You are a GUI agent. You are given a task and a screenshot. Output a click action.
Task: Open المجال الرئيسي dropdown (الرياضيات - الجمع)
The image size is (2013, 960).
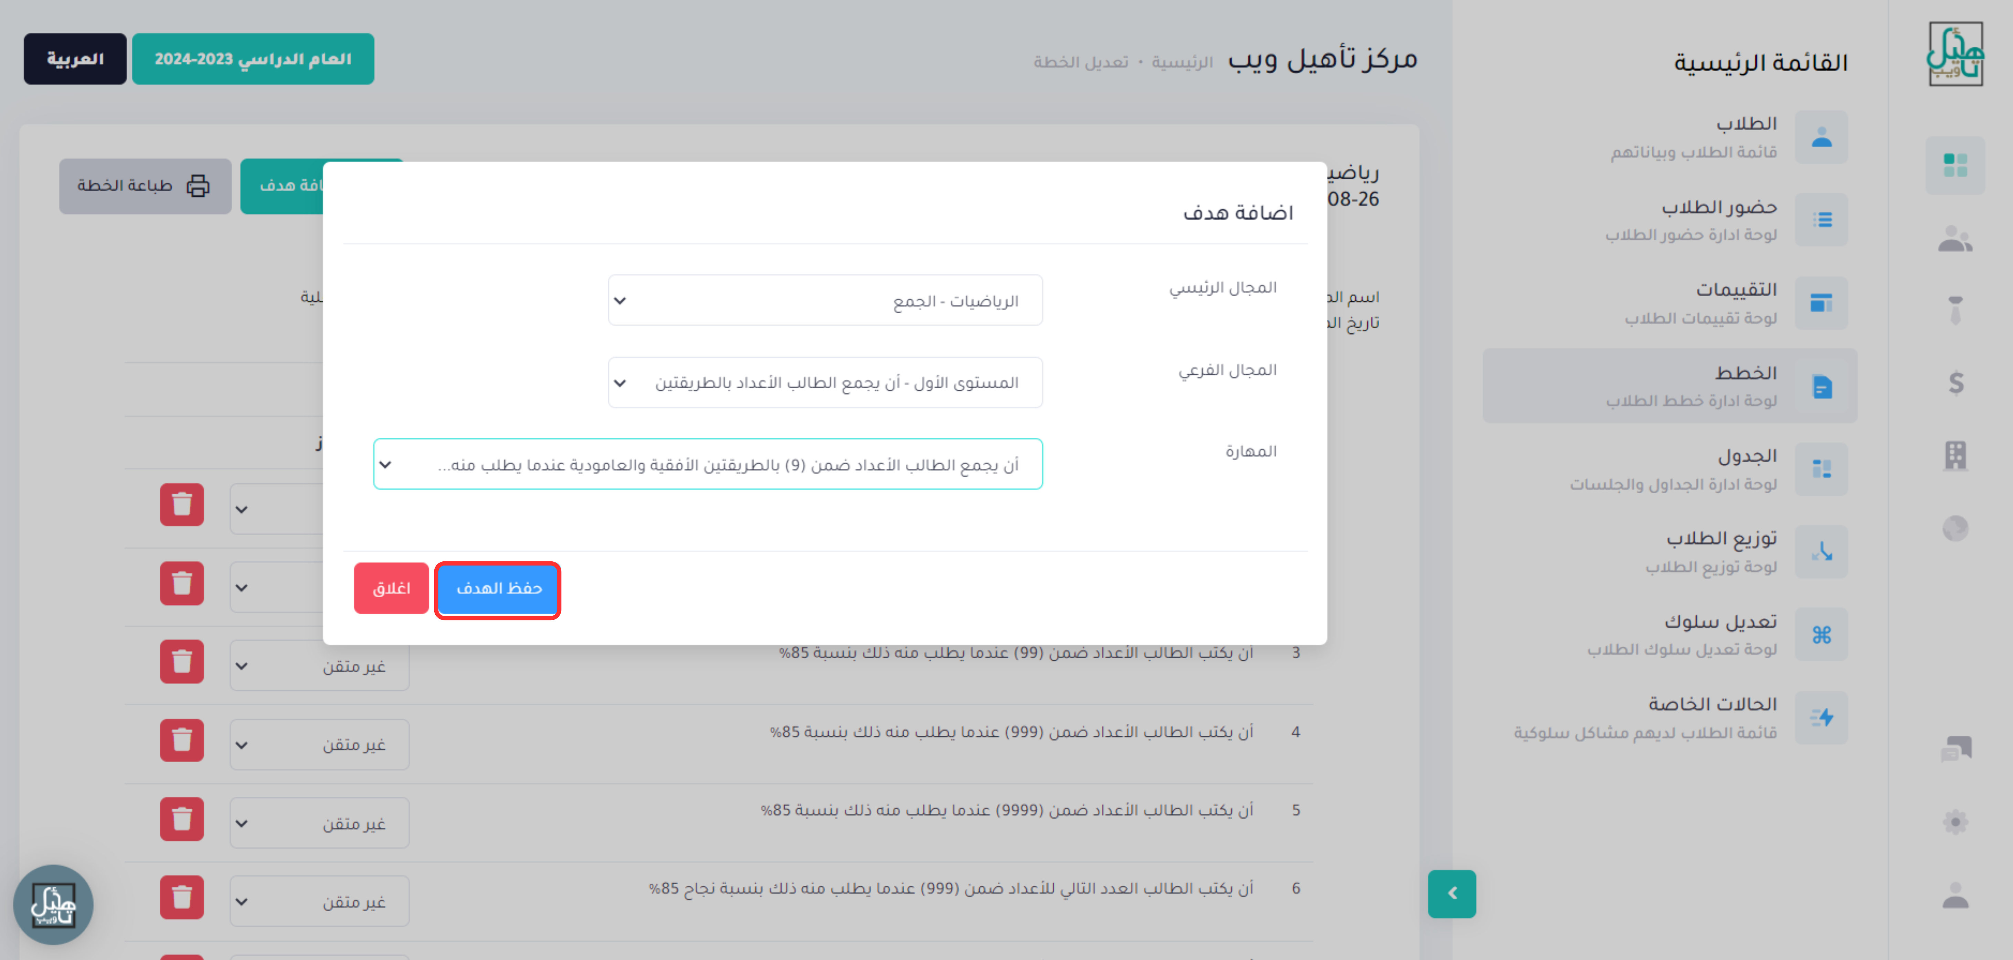click(x=824, y=301)
